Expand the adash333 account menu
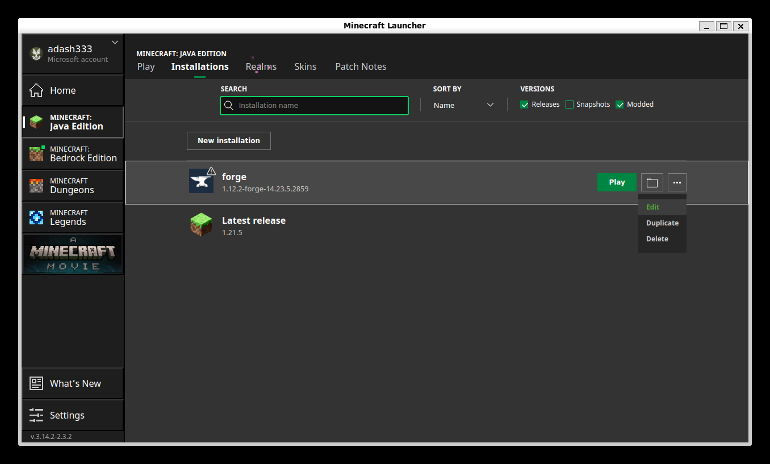The image size is (770, 464). 115,43
